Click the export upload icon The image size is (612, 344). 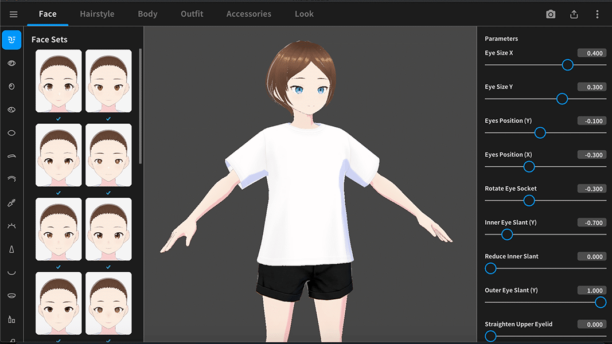click(x=574, y=14)
